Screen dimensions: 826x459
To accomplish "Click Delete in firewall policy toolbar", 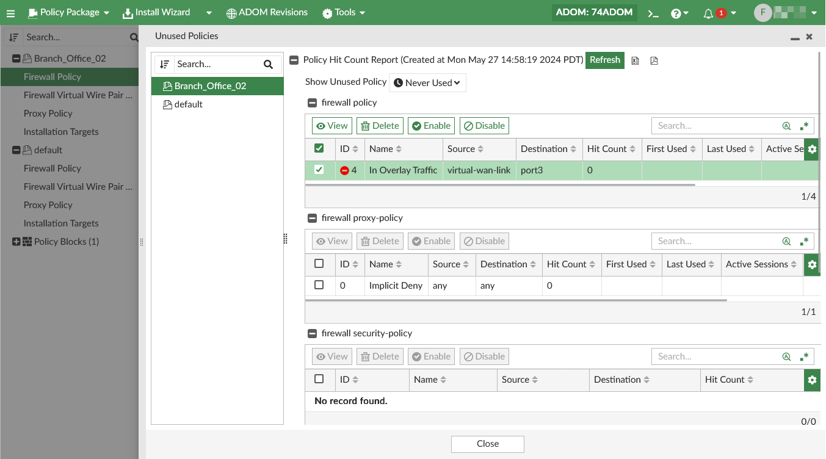I will [380, 126].
